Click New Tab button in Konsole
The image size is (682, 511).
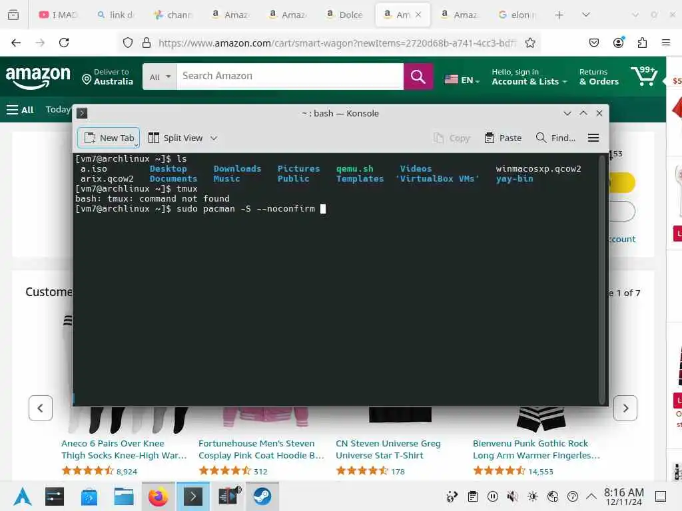pyautogui.click(x=109, y=138)
